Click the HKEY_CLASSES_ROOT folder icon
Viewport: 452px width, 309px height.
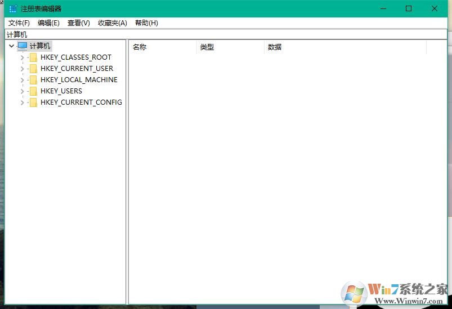pos(33,57)
